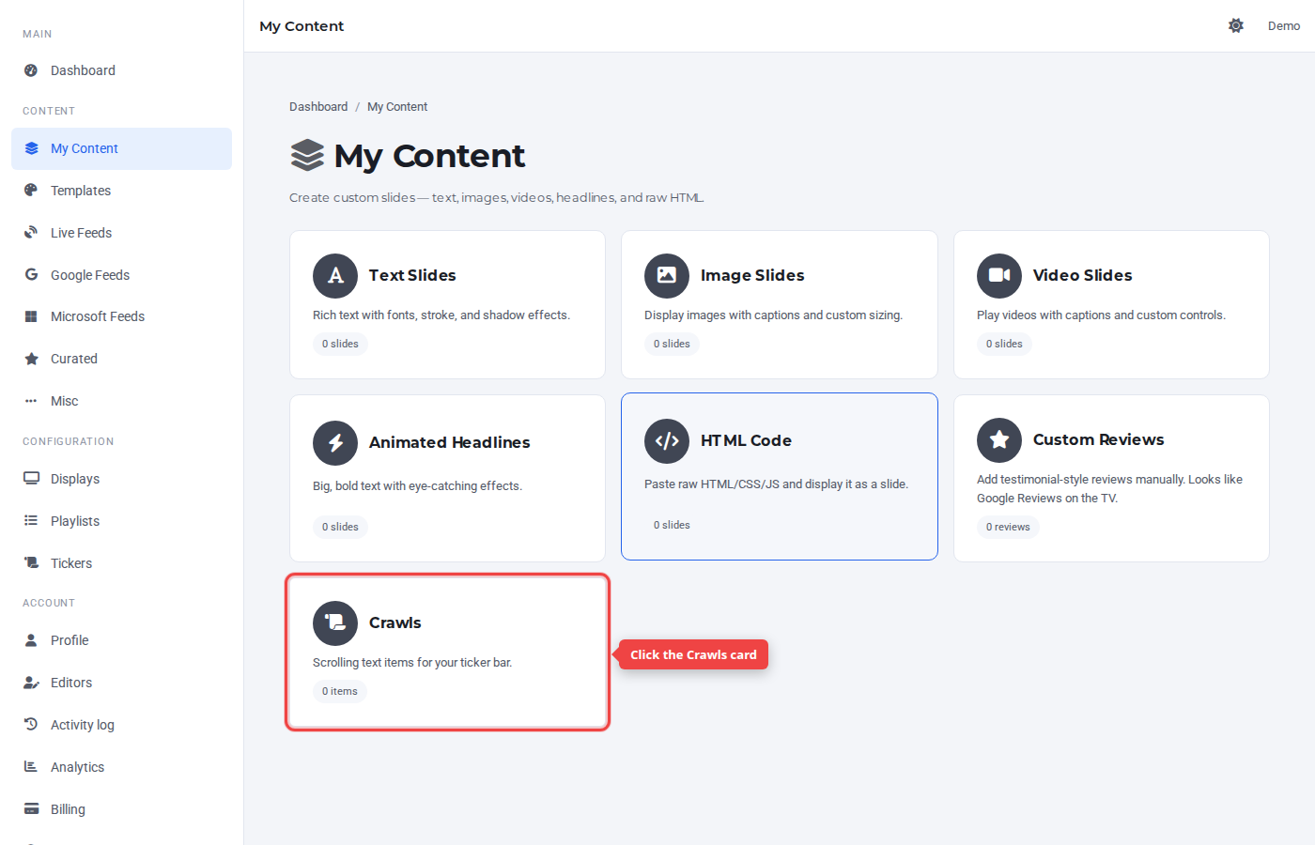Click the Editors user-pen icon
The width and height of the screenshot is (1315, 845).
tap(31, 683)
